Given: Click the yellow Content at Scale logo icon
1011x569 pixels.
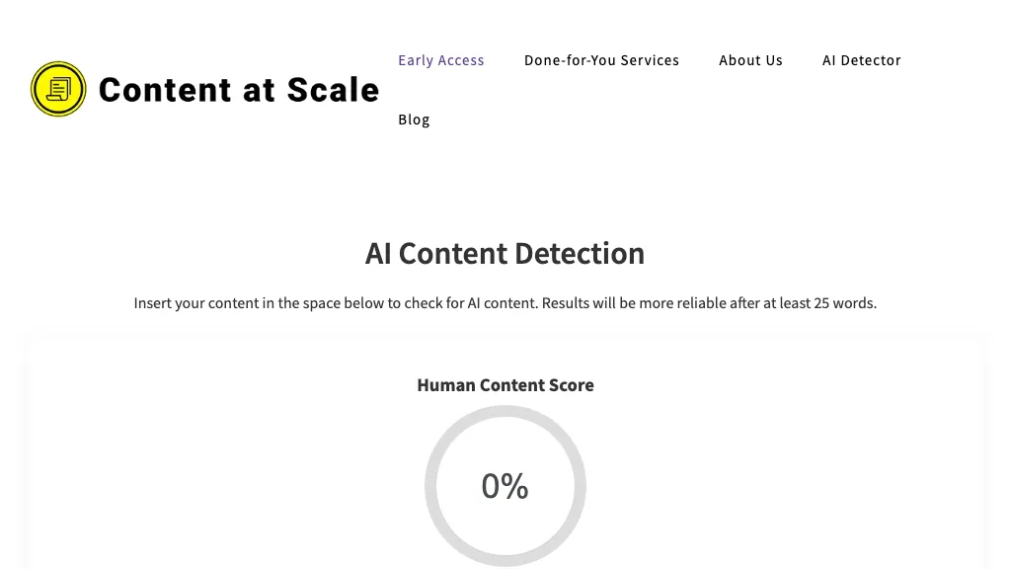Looking at the screenshot, I should [x=58, y=89].
